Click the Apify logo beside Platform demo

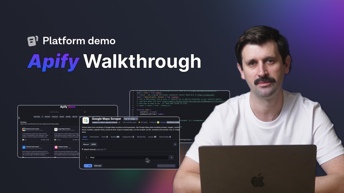click(32, 41)
